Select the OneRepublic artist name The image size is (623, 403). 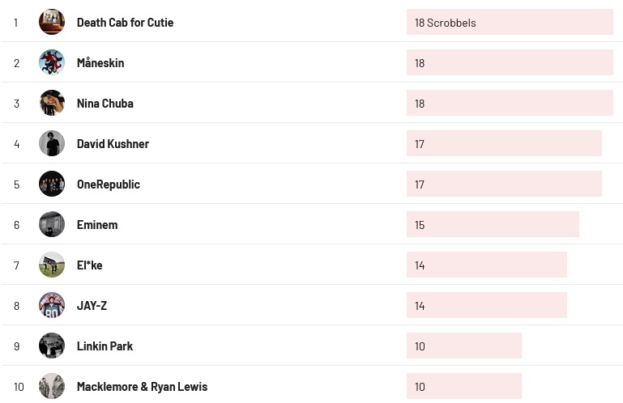pos(109,185)
